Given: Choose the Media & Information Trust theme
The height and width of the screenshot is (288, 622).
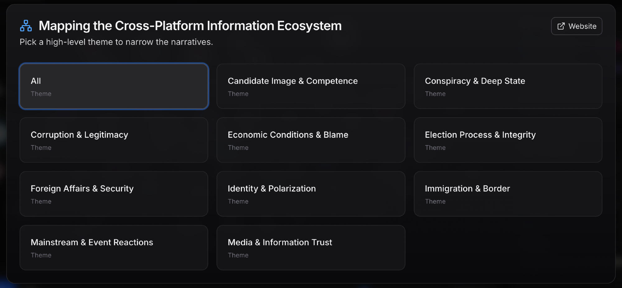Looking at the screenshot, I should click(x=311, y=247).
